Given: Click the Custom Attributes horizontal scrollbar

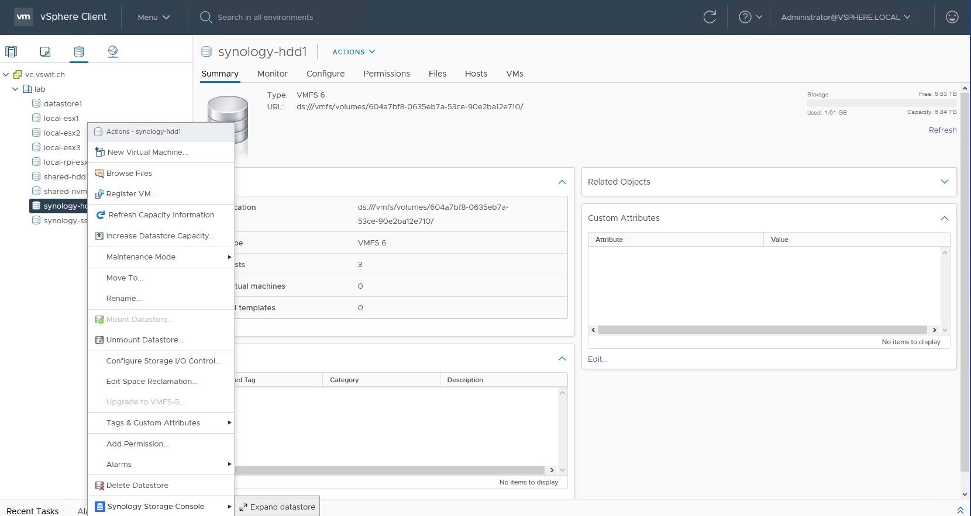Looking at the screenshot, I should [762, 330].
